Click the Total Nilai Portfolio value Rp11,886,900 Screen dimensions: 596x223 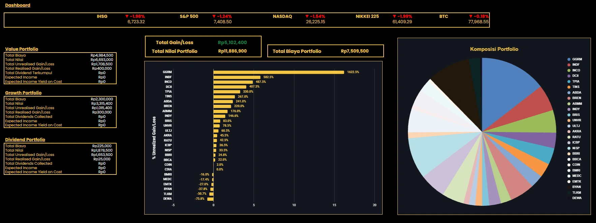tap(232, 51)
